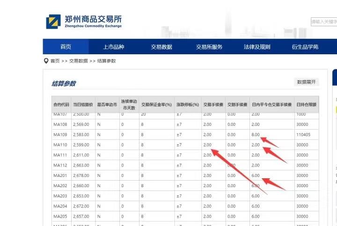337x226 pixels.
Task: Click the 8.00 intraday fee in MA109 row
Action: click(x=256, y=135)
